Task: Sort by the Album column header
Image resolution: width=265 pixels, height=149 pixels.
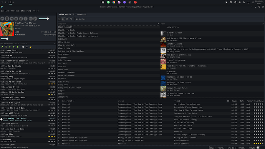Action: (x=121, y=101)
